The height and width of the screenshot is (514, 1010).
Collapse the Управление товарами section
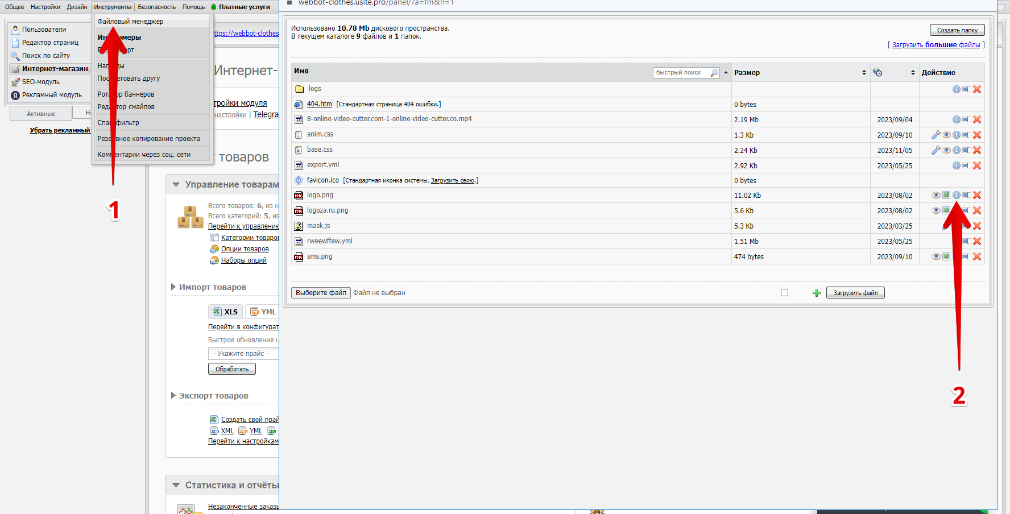[176, 185]
